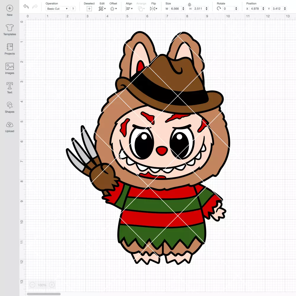
Task: Click the Operation help question mark
Action: coord(73,9)
